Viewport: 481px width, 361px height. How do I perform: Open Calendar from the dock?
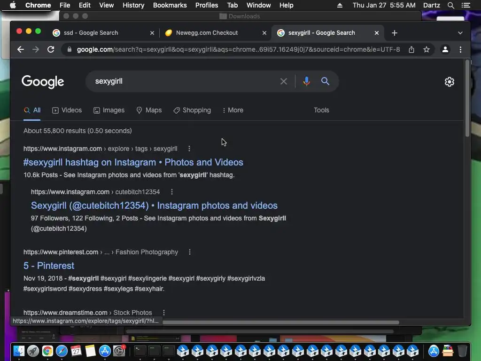(76, 351)
